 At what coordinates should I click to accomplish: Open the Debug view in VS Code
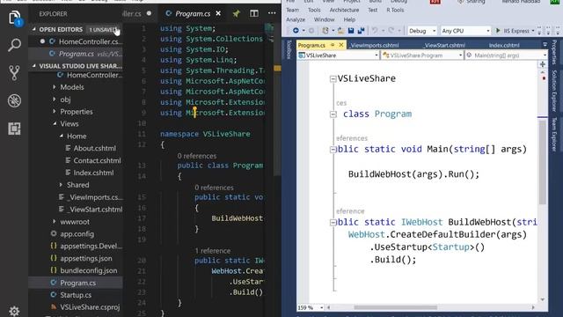[x=14, y=101]
